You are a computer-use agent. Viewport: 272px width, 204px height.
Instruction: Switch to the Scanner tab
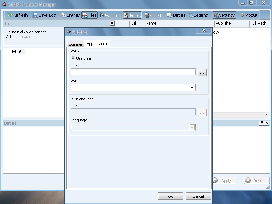point(76,44)
